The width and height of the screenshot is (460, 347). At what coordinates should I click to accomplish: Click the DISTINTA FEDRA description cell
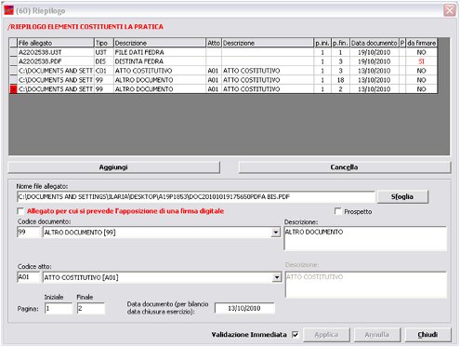tap(160, 61)
